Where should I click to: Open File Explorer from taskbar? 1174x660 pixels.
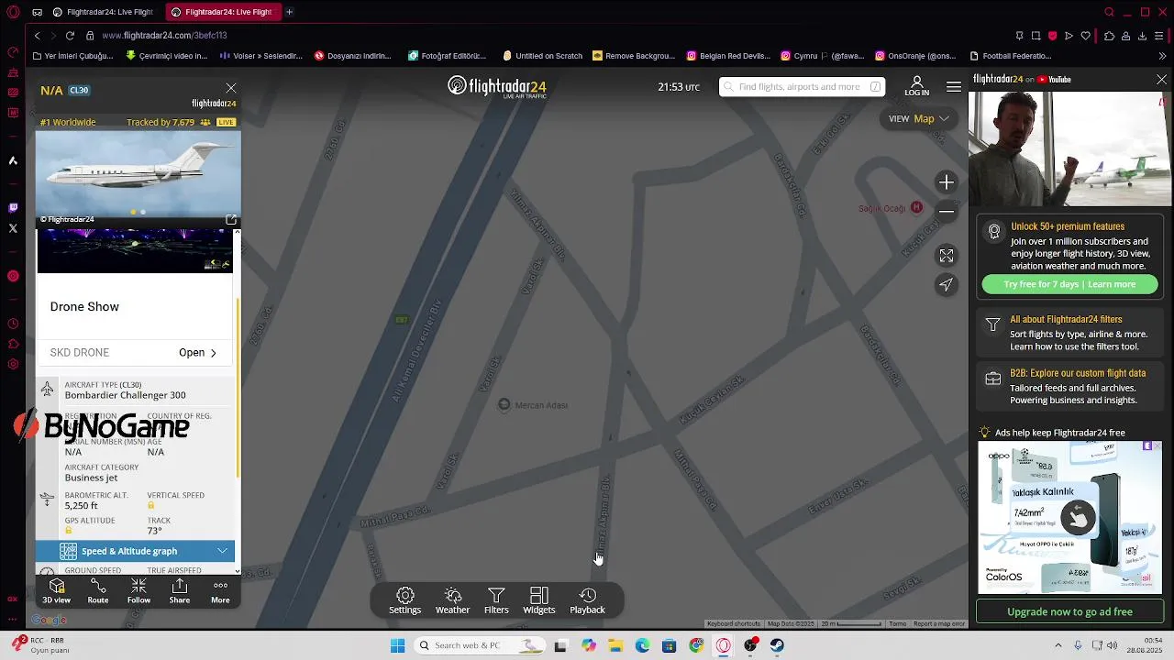[615, 646]
